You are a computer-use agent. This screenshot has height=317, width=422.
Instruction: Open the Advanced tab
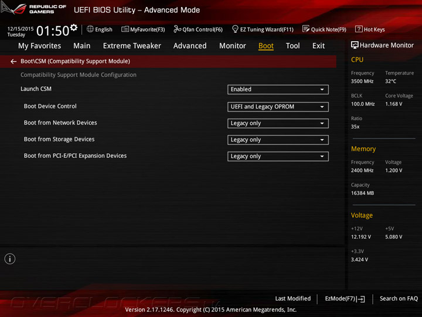pyautogui.click(x=190, y=46)
